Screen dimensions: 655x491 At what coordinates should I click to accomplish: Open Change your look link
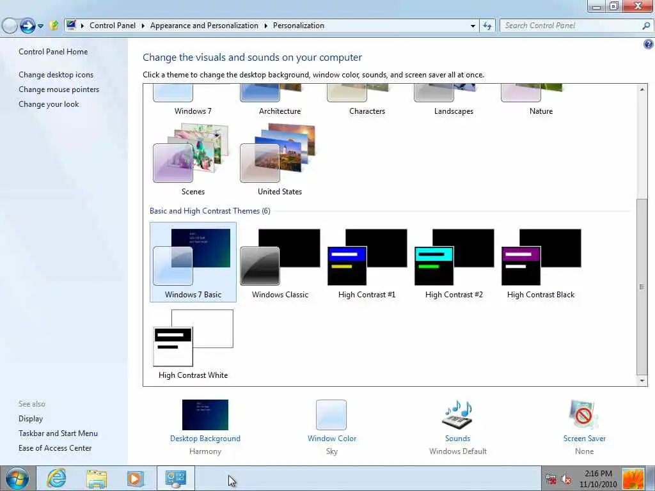pos(49,104)
